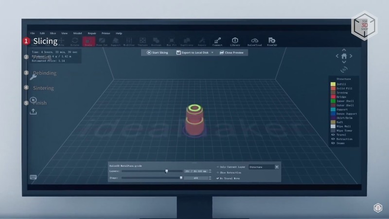Open the Connect printer tool
The width and height of the screenshot is (389, 219).
(217, 42)
